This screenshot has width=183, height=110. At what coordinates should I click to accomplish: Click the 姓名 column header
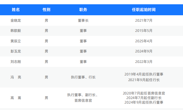(x=16, y=10)
